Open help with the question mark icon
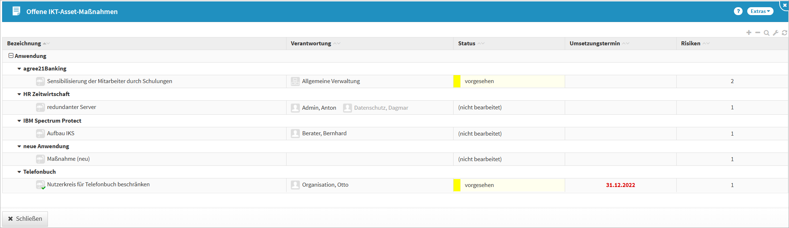789x228 pixels. (x=738, y=11)
